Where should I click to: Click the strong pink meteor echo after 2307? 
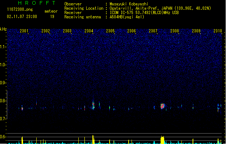pyautogui.click(x=162, y=106)
